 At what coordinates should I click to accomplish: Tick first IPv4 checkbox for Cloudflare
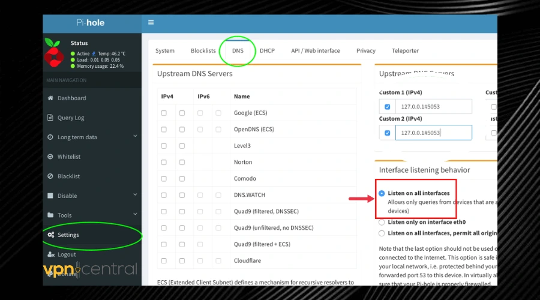(x=164, y=261)
